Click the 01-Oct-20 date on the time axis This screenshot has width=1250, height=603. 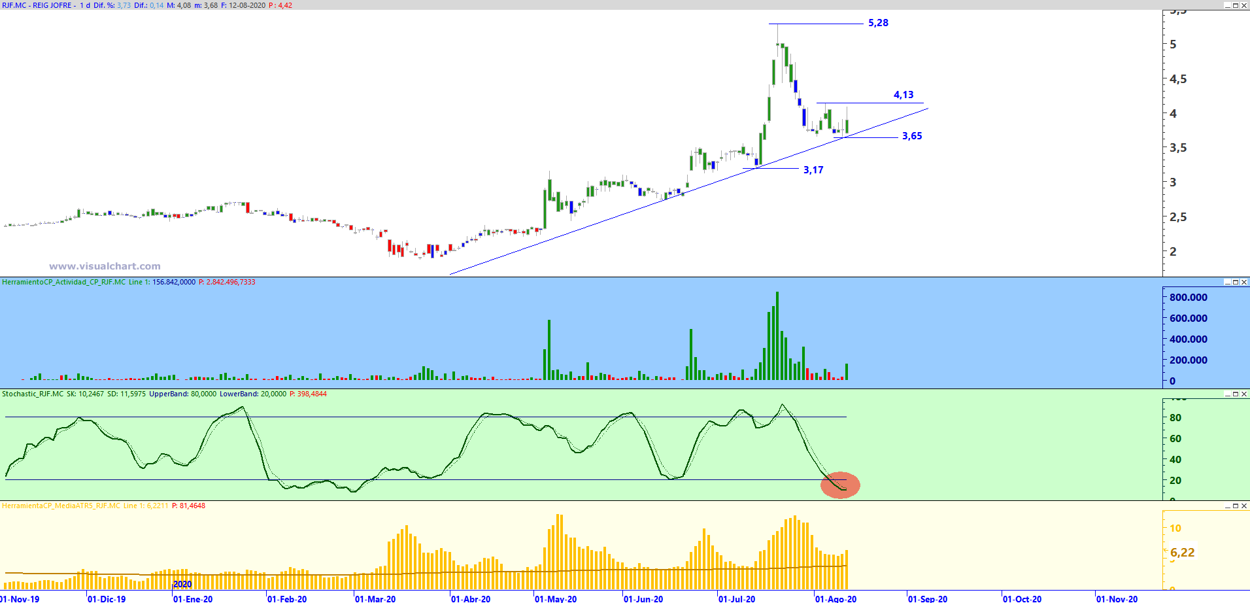pos(1022,598)
